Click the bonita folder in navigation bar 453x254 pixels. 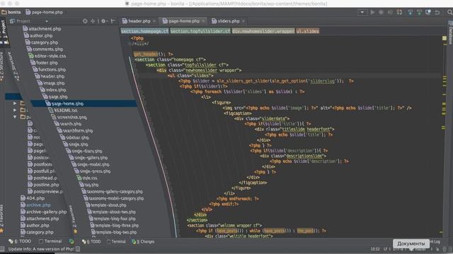(x=11, y=12)
